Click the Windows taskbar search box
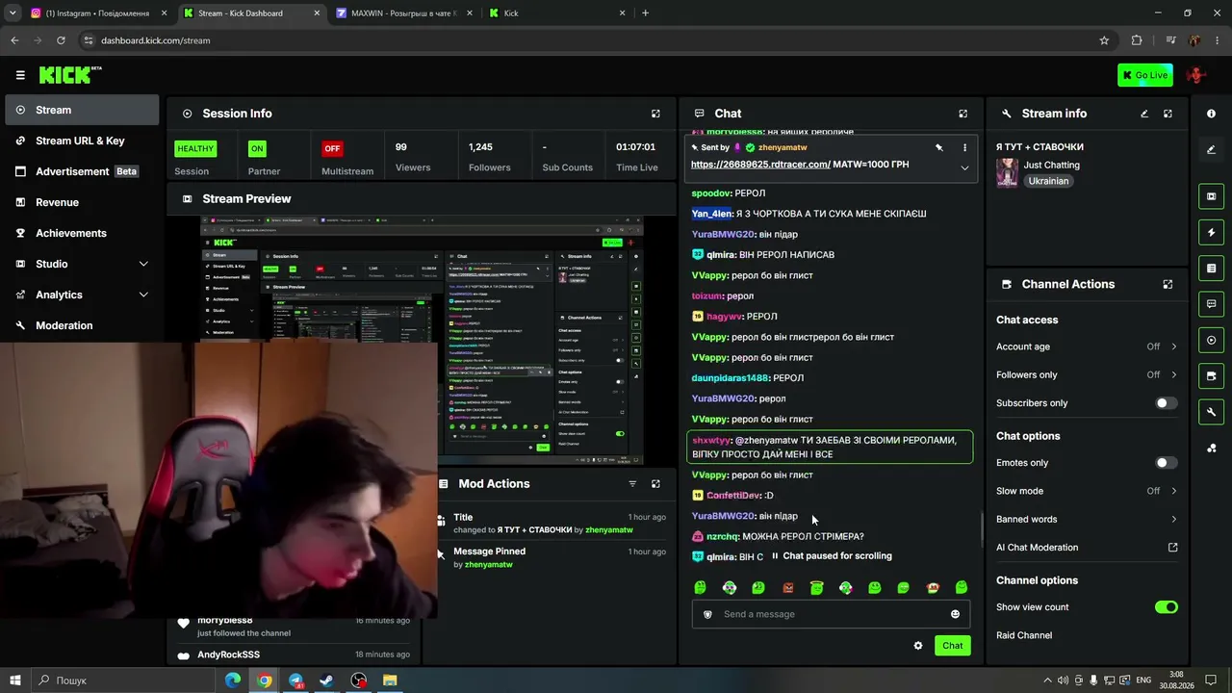1232x693 pixels. click(x=123, y=680)
